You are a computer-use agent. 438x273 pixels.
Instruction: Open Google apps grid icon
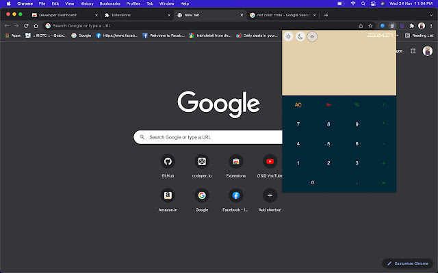pos(413,51)
